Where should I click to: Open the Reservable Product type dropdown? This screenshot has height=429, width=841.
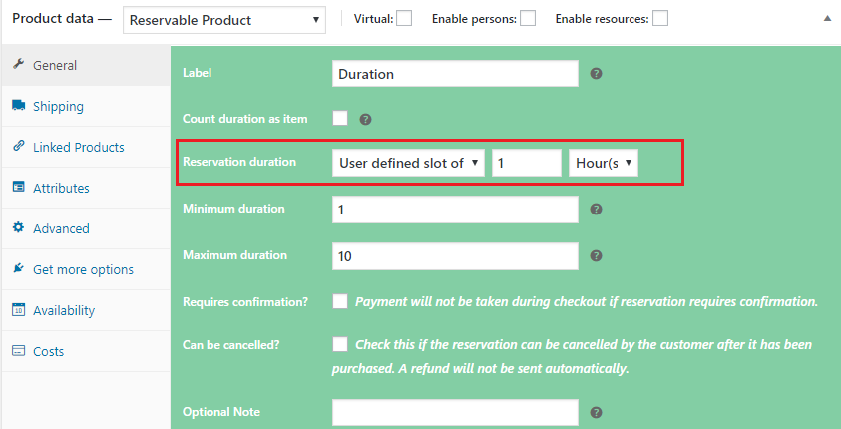point(224,19)
